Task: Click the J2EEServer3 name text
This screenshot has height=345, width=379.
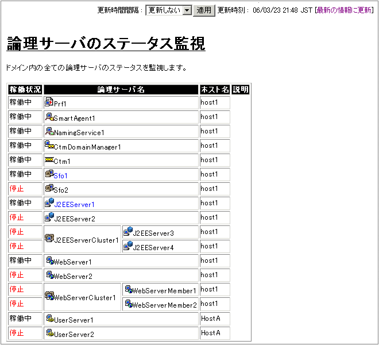Action: coord(153,233)
